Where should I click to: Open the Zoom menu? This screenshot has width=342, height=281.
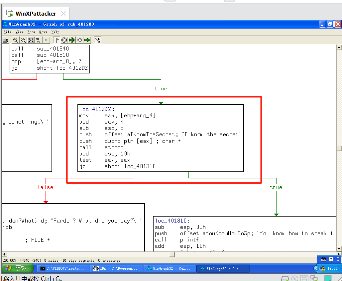(x=31, y=32)
